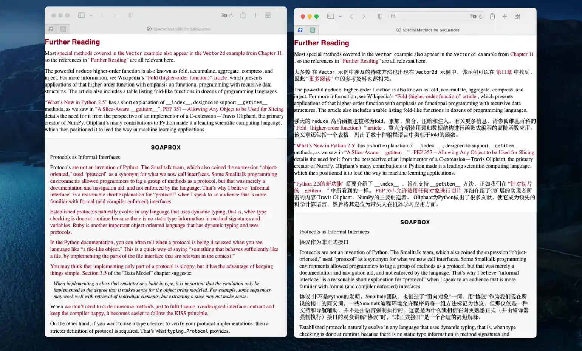Follow the '更多阅读' link in the right window
Viewport: 582px width, 351px height.
tap(320, 79)
